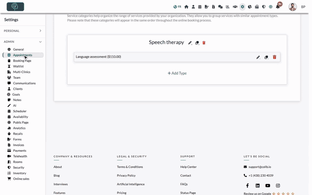
Task: Open AI settings
Action: [x=14, y=105]
